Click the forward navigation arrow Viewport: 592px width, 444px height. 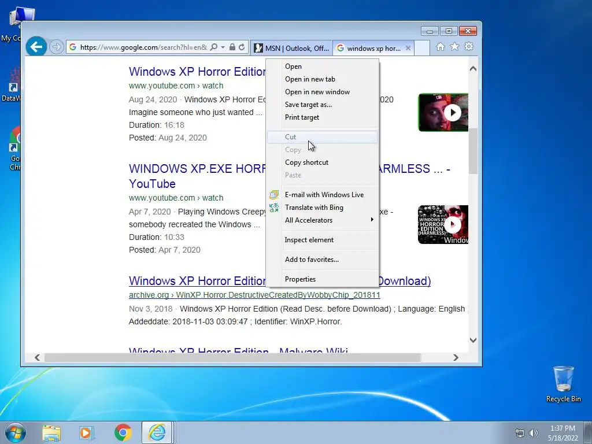click(x=56, y=47)
